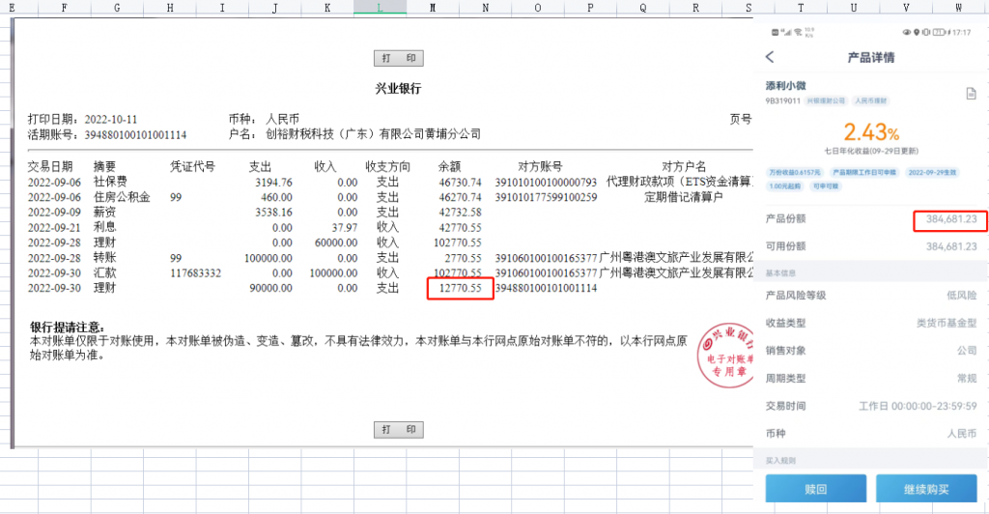Click the location pin icon in phone status bar
This screenshot has width=989, height=514.
(x=917, y=32)
